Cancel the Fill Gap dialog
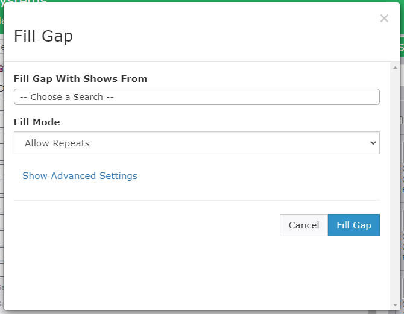 coord(304,225)
